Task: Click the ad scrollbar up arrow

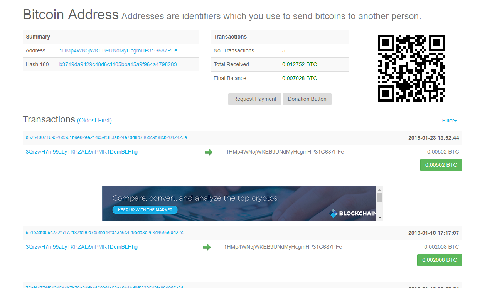Action: pyautogui.click(x=380, y=190)
